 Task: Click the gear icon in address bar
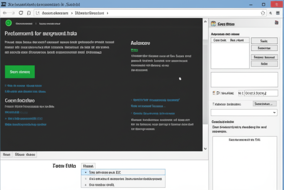coord(263,13)
